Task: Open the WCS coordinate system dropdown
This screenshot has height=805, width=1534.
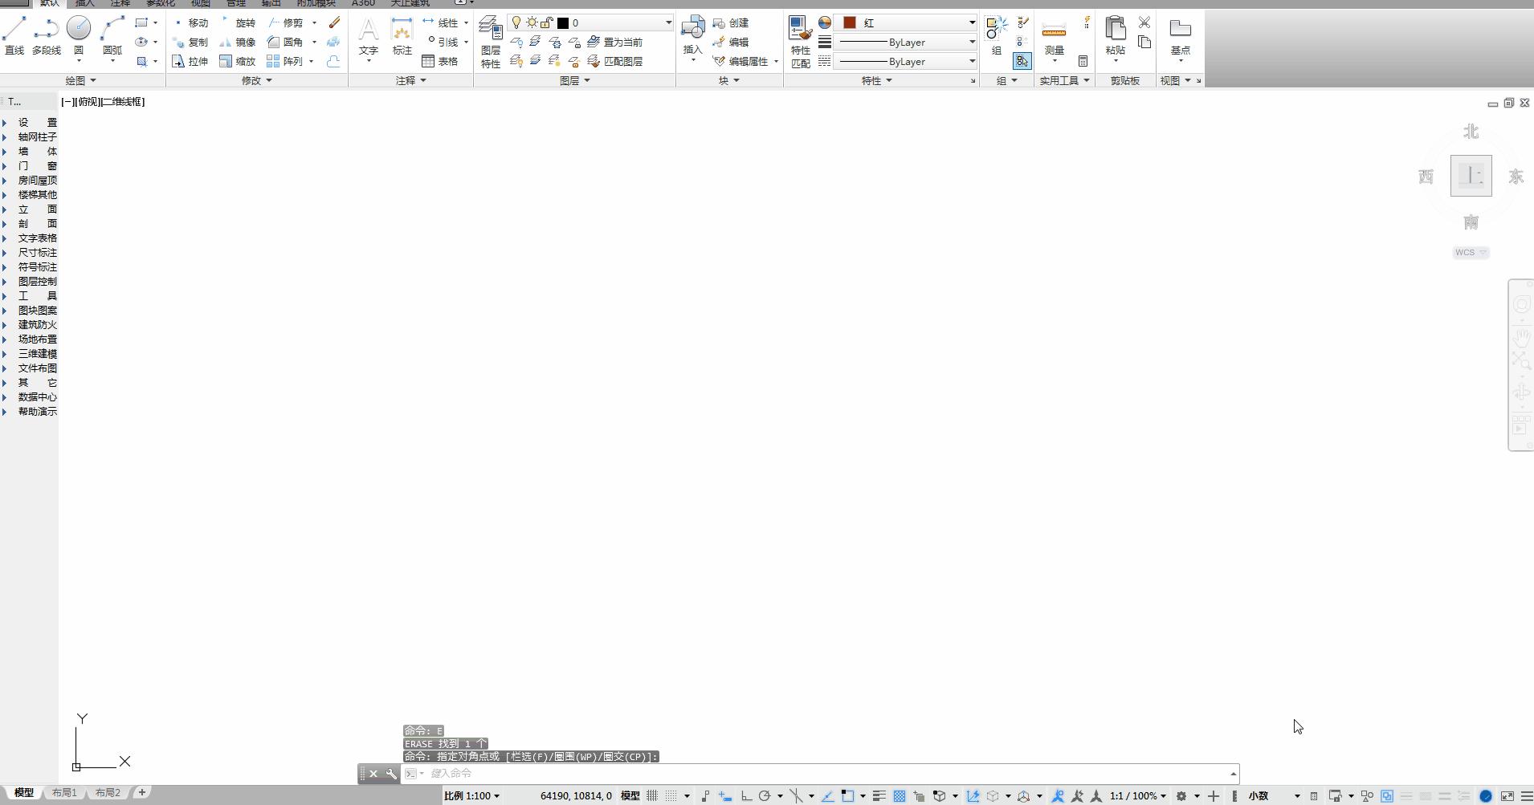Action: (x=1471, y=253)
